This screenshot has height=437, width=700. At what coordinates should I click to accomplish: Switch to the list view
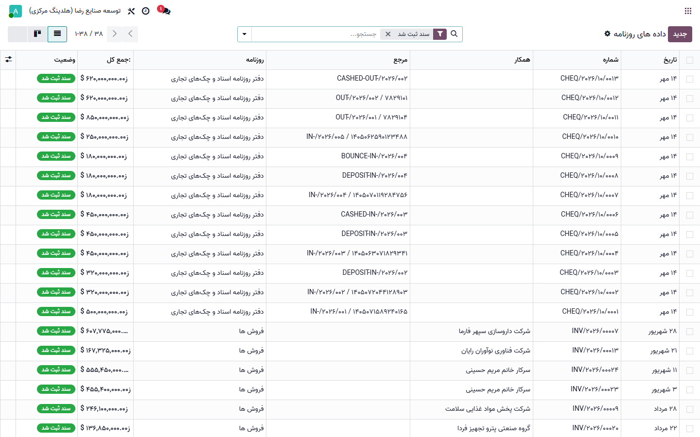click(x=57, y=34)
